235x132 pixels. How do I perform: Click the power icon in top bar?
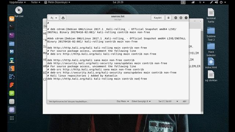click(221, 2)
